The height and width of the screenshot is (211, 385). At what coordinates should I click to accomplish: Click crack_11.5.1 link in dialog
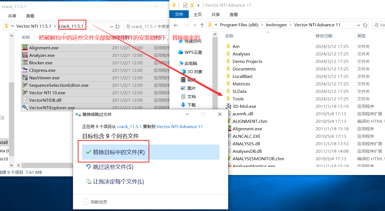[x=130, y=126]
